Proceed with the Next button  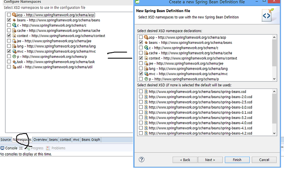click(210, 160)
